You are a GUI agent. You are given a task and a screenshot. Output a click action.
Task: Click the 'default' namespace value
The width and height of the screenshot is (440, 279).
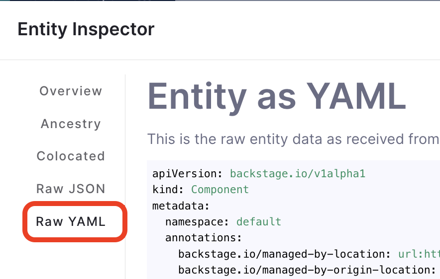258,221
